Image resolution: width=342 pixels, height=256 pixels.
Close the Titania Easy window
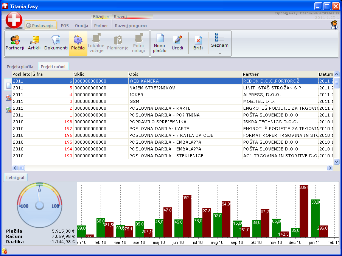tap(336, 6)
